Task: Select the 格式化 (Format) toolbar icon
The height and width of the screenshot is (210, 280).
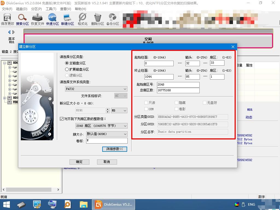Action: coord(82,19)
